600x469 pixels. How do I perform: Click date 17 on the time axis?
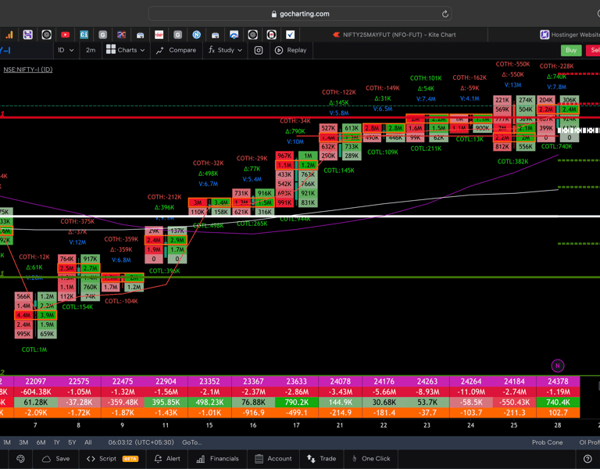[297, 425]
